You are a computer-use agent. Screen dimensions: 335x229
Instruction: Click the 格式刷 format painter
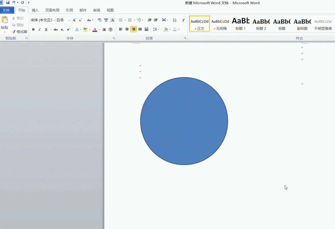[x=19, y=32]
